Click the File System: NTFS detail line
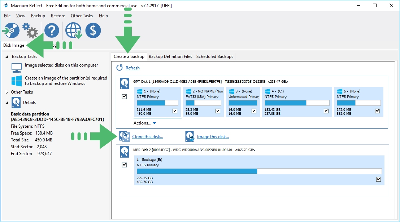 [x=27, y=126]
